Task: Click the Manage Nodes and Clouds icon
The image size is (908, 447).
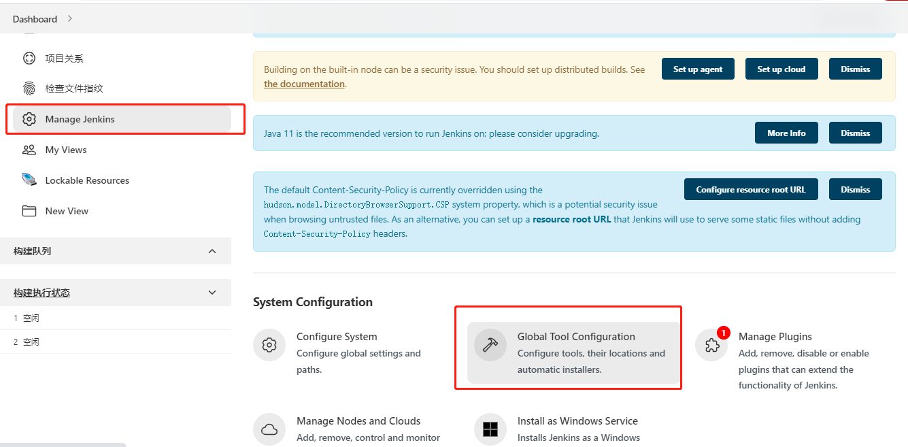Action: click(x=269, y=429)
